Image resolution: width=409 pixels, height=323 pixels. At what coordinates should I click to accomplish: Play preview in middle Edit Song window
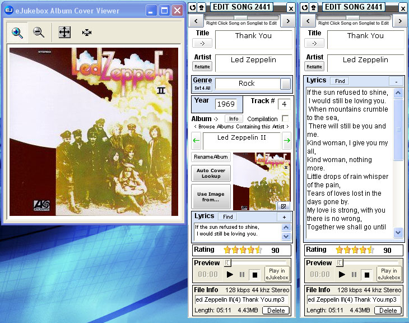[230, 274]
